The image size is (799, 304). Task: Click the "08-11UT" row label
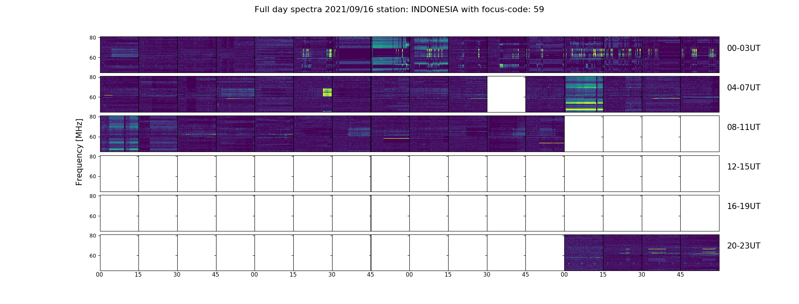[743, 127]
